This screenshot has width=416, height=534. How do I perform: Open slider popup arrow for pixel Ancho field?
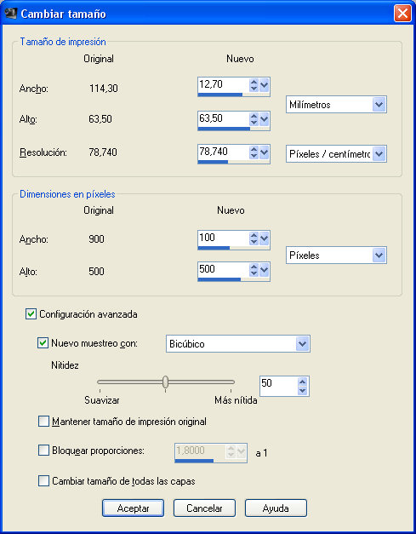265,238
